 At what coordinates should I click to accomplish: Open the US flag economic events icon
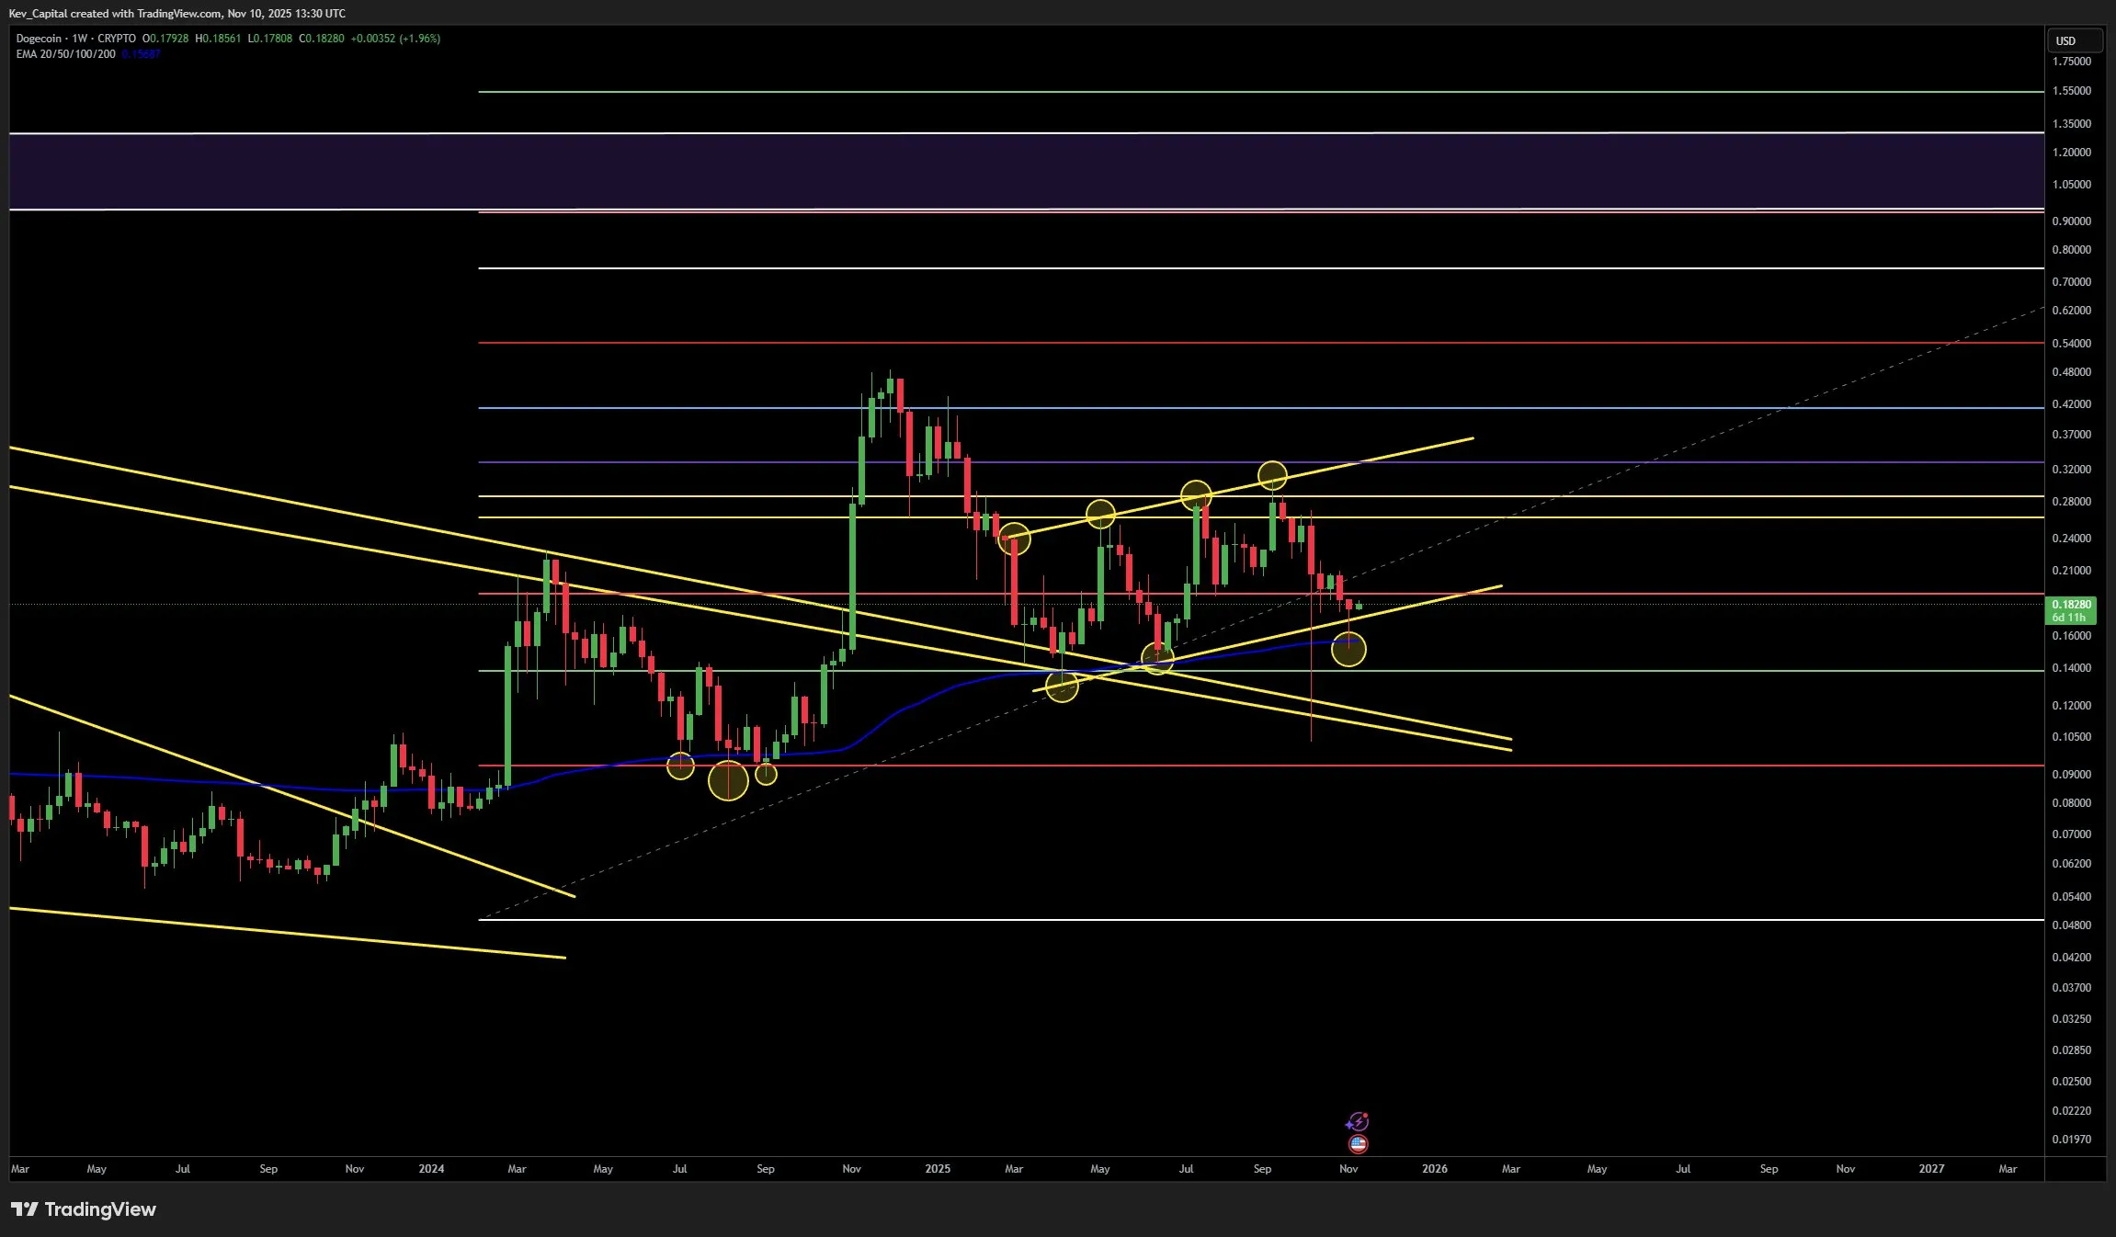(1358, 1142)
